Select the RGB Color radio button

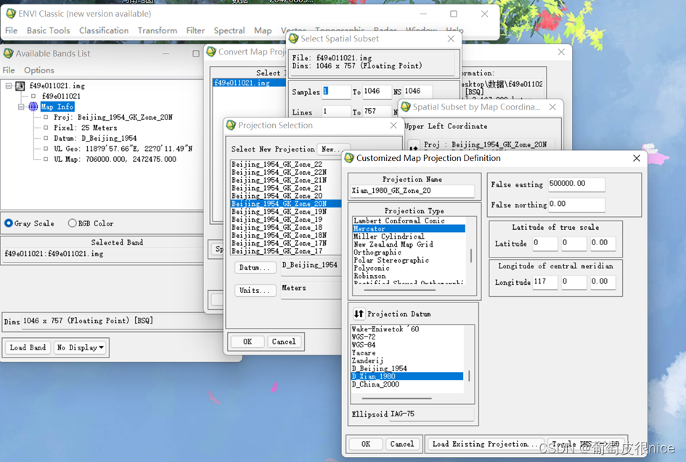click(x=72, y=223)
